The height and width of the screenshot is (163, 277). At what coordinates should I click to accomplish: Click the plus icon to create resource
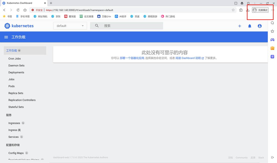pos(240,26)
